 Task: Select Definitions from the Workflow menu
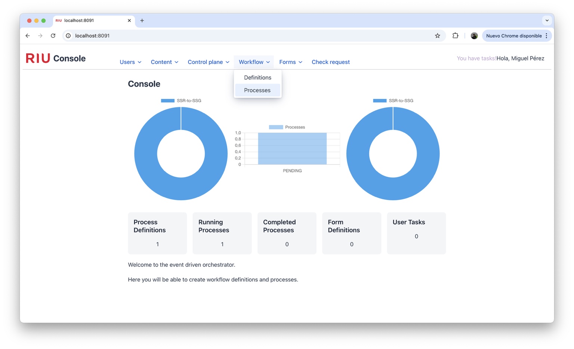[257, 77]
